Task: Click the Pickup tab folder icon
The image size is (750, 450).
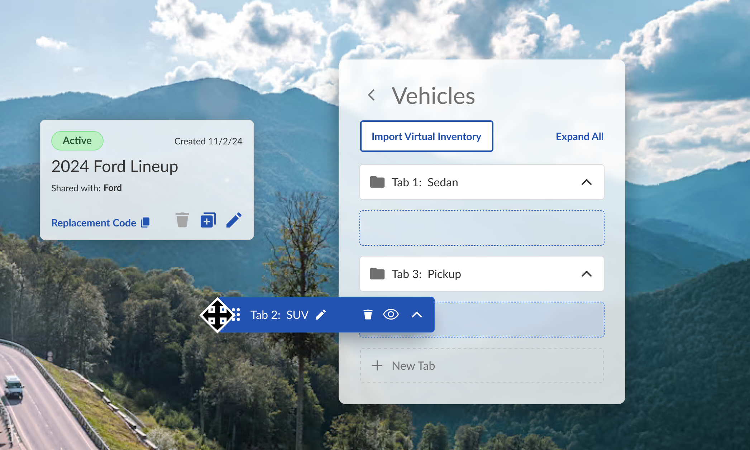Action: click(x=377, y=274)
